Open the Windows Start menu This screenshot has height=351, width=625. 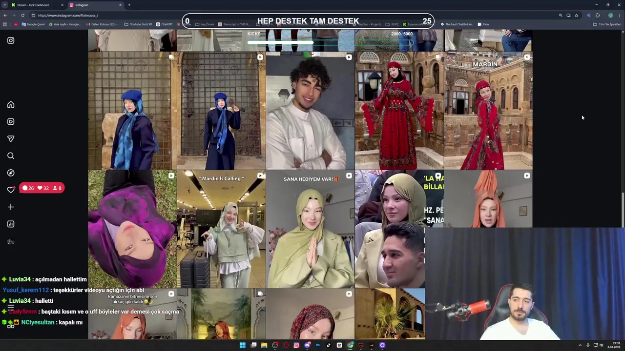click(x=243, y=345)
